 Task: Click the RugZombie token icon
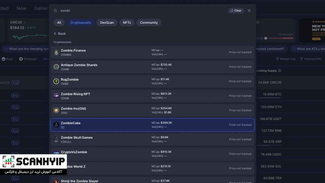pos(56,81)
